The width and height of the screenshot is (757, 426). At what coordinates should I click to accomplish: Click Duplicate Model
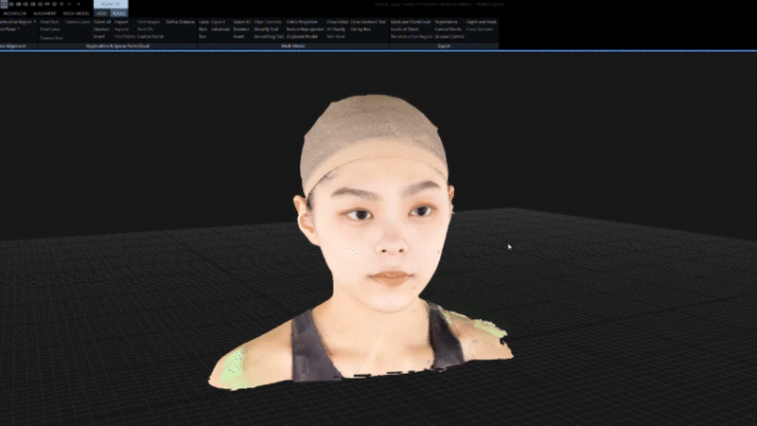click(x=302, y=37)
